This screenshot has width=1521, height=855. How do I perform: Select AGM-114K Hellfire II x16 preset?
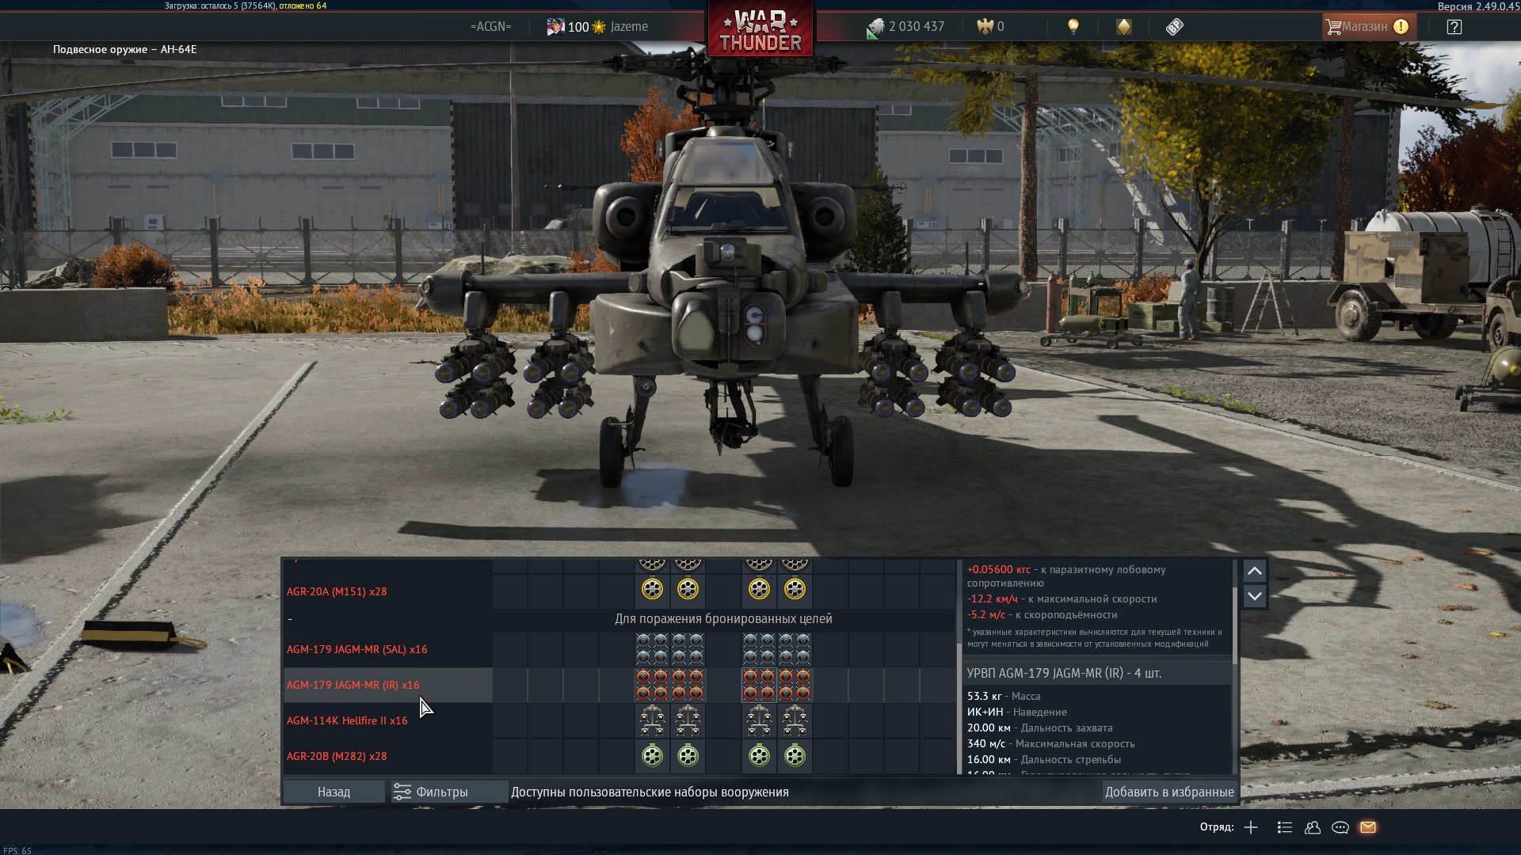tap(347, 720)
